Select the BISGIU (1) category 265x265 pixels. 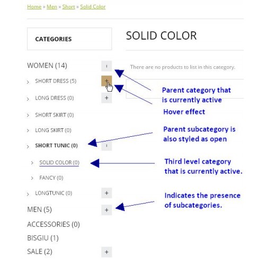pos(43,238)
